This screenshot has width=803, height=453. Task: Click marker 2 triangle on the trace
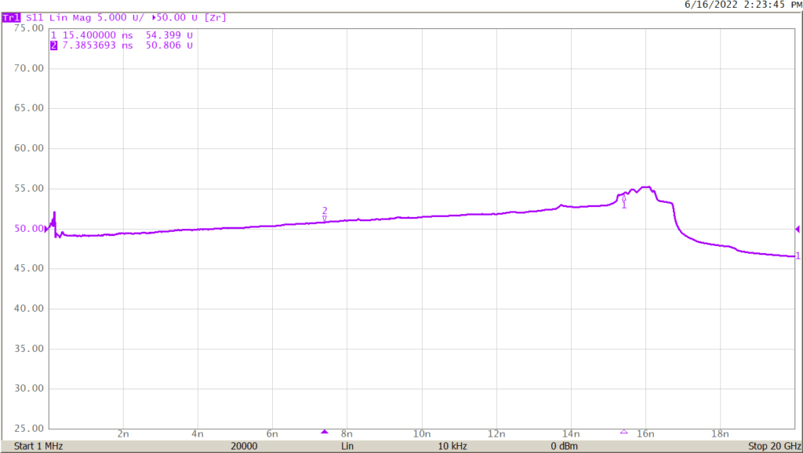point(325,218)
